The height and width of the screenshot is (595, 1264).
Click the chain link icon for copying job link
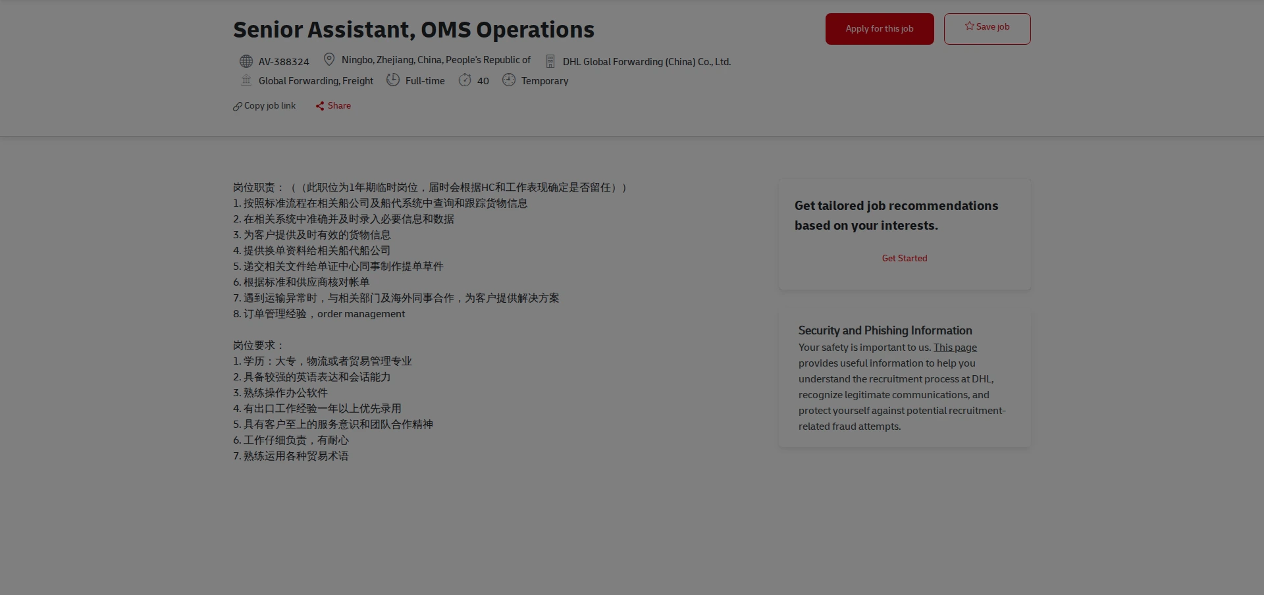(x=238, y=107)
